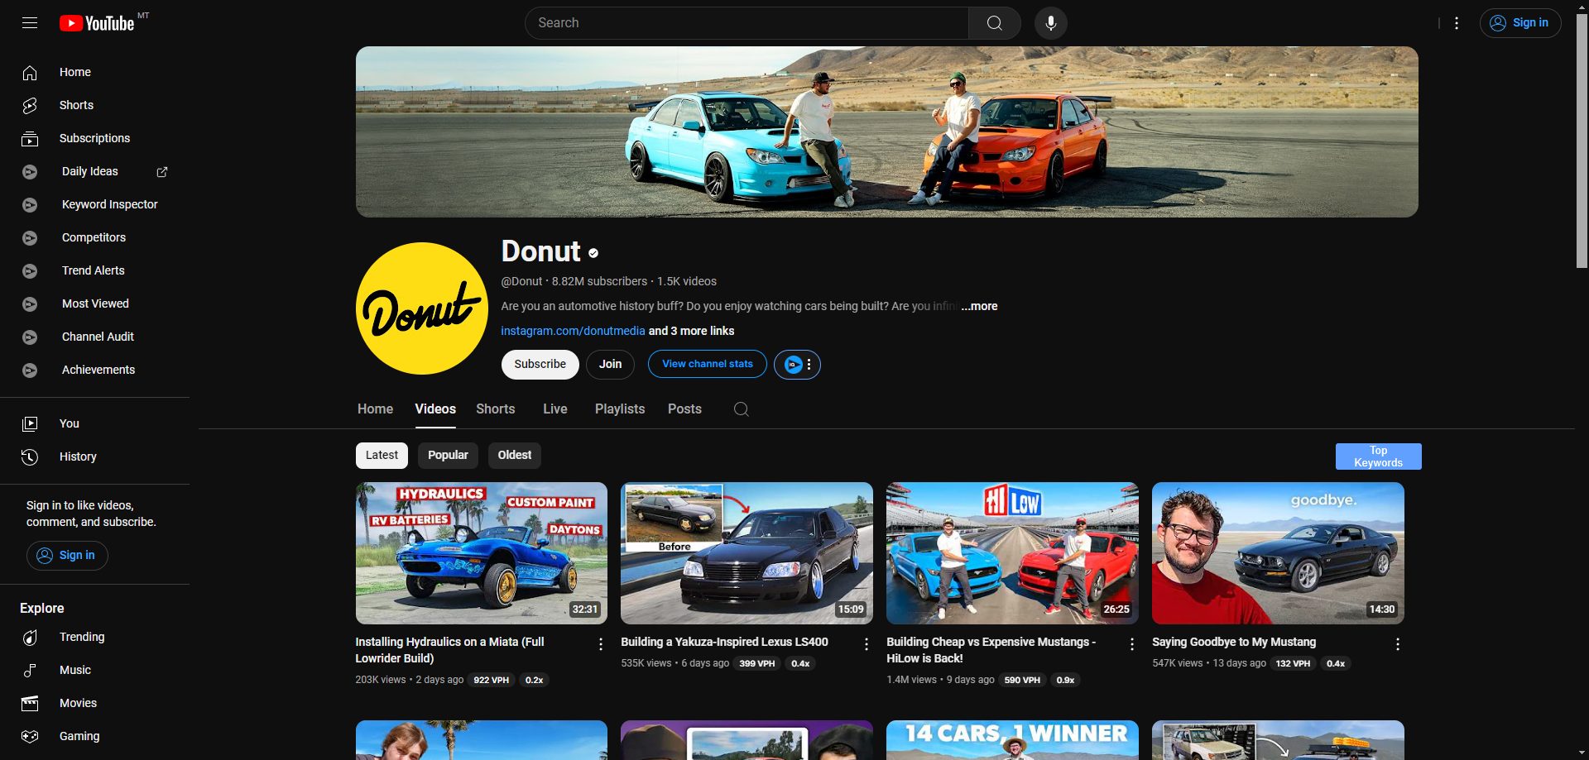Image resolution: width=1589 pixels, height=760 pixels.
Task: Open the You section in sidebar
Action: click(94, 423)
